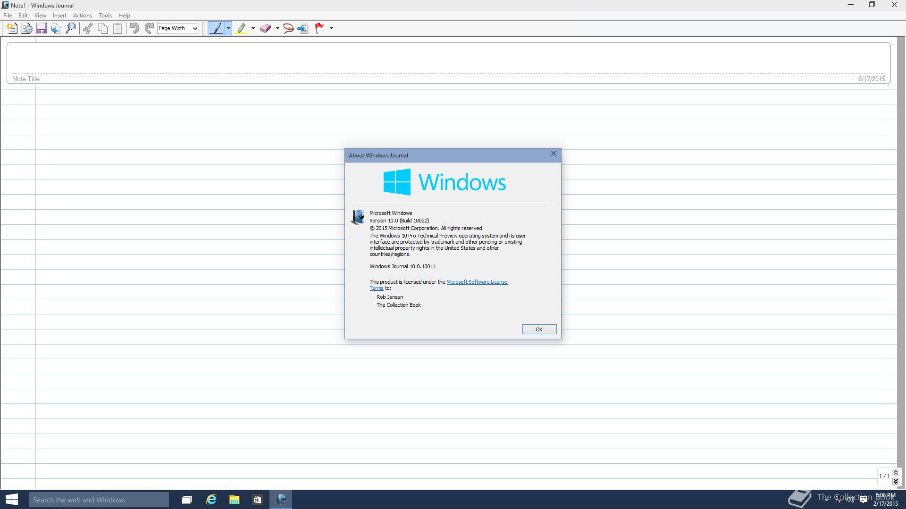Click the volume tray icon
Screen dimensions: 906x509
[850, 500]
